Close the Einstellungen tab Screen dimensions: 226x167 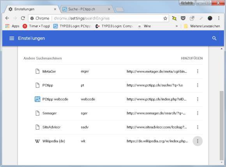pos(55,9)
